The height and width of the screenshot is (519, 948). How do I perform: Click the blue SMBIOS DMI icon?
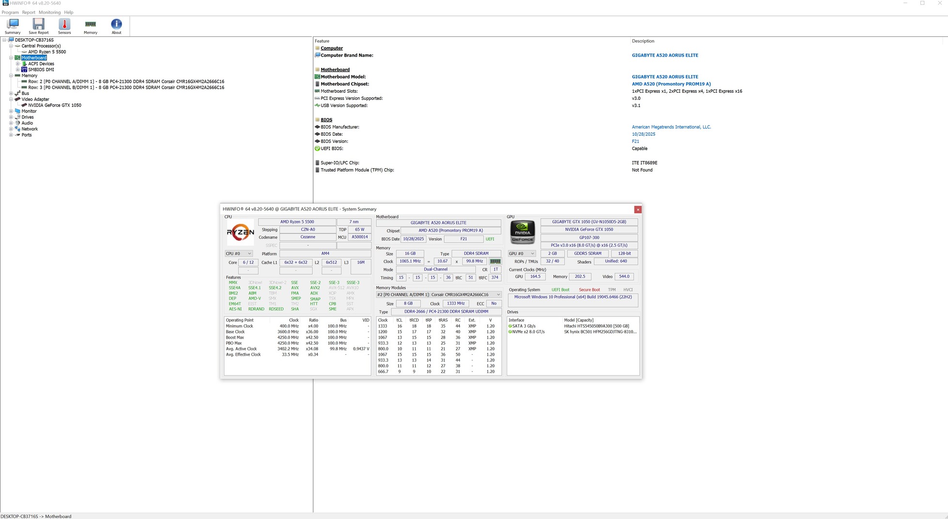pos(24,70)
